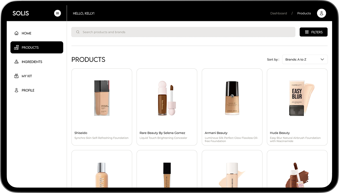Click the Shiseido brand name
This screenshot has height=193, width=339.
(81, 133)
